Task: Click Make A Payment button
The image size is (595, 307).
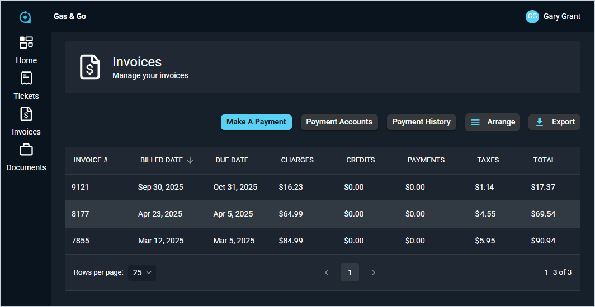Action: (256, 122)
